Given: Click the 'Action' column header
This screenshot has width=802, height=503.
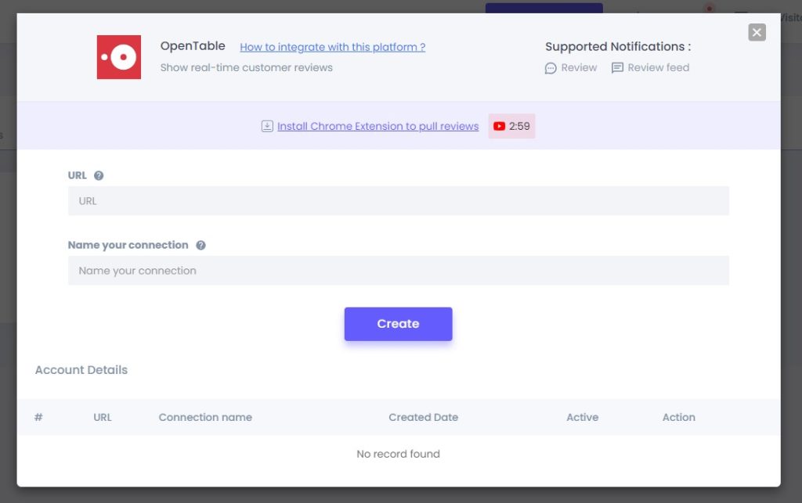Looking at the screenshot, I should (x=679, y=417).
